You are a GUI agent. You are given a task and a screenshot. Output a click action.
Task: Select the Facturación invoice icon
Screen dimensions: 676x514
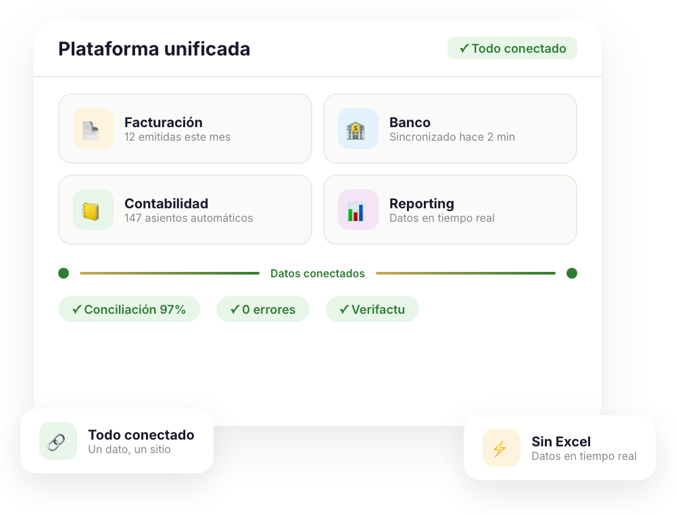click(93, 128)
